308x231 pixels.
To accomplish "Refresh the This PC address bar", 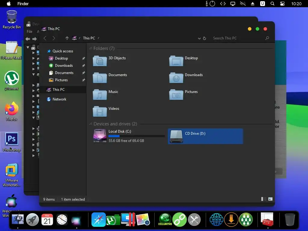I will [205, 38].
